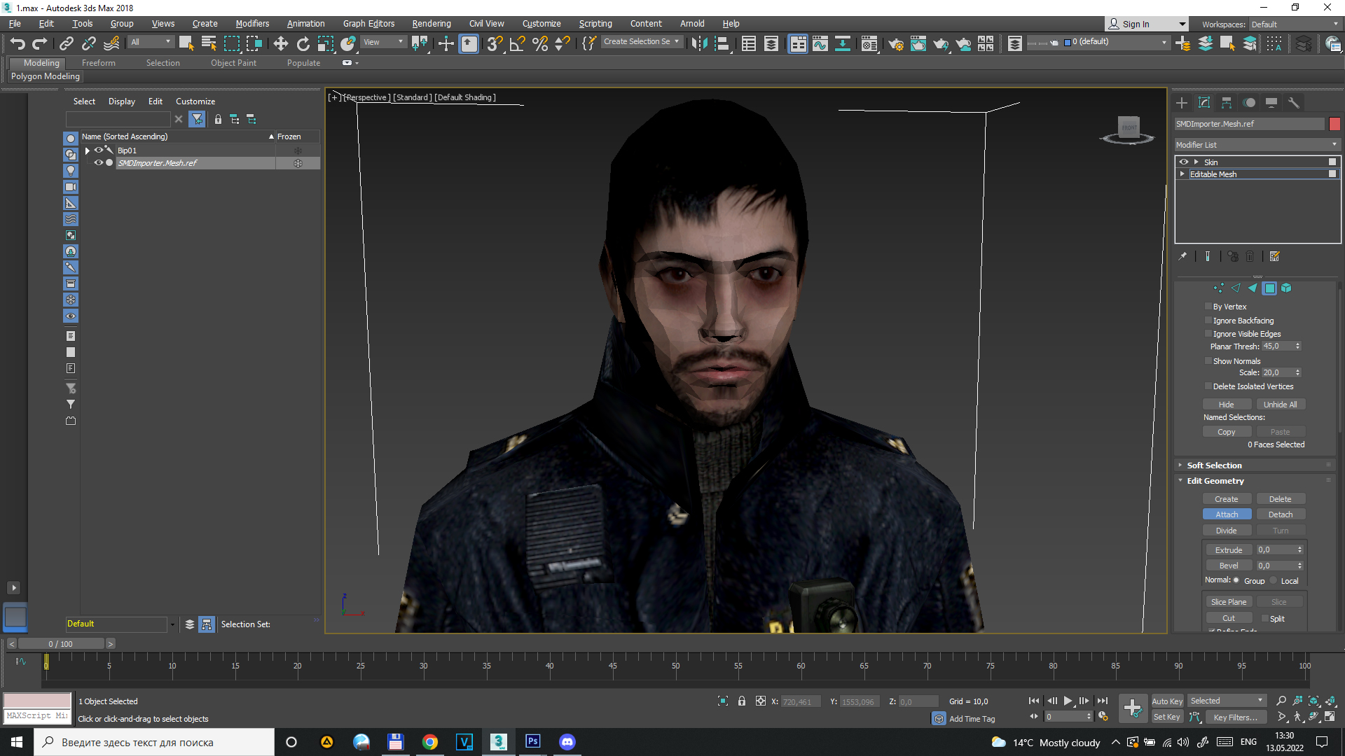Click the Redo arrow icon
Viewport: 1345px width, 756px height.
click(x=40, y=43)
